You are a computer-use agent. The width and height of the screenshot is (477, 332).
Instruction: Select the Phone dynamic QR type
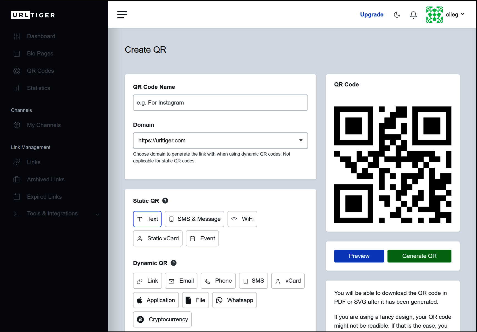[x=218, y=281]
